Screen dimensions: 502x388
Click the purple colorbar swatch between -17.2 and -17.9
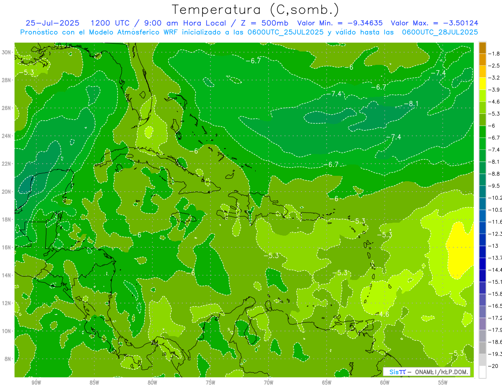(x=482, y=324)
